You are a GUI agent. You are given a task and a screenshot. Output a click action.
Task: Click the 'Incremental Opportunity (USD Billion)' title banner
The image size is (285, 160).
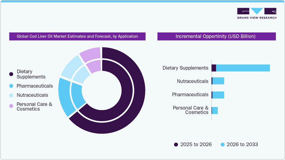coord(217,36)
